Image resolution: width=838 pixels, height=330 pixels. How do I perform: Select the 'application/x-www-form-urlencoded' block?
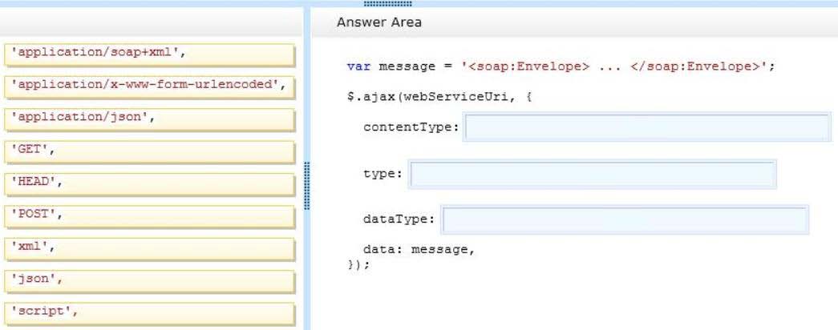coord(150,87)
